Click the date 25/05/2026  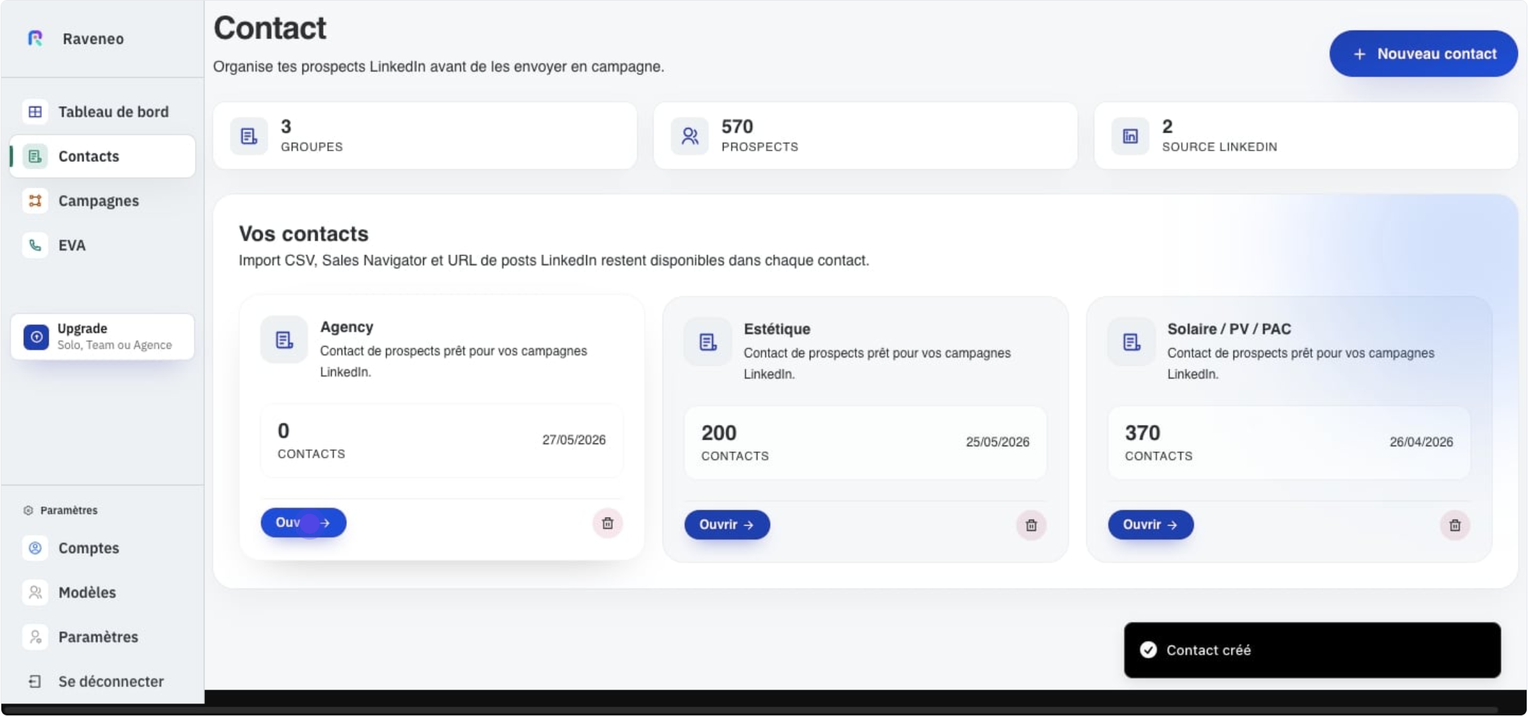[997, 442]
